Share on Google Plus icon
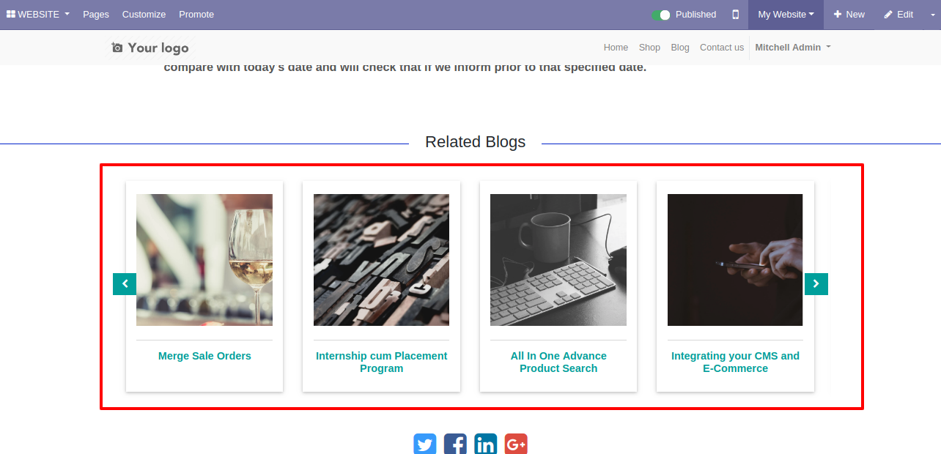The width and height of the screenshot is (941, 454). tap(516, 444)
